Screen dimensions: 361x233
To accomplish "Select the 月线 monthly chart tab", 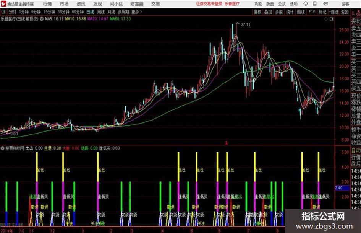I will point(112,12).
